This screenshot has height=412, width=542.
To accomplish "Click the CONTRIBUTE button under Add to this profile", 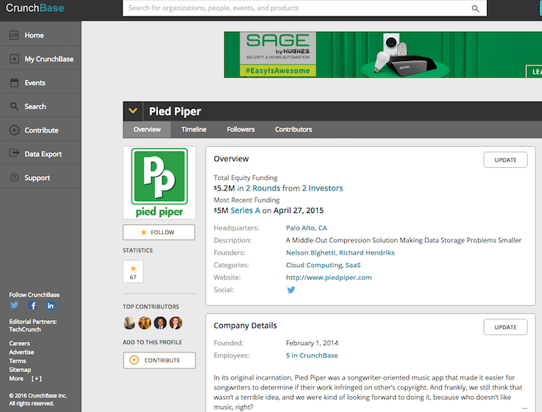I will [x=160, y=360].
